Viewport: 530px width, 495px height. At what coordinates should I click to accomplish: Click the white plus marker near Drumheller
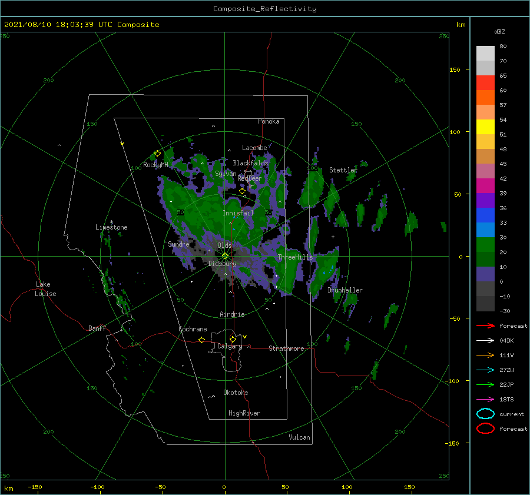333,237
